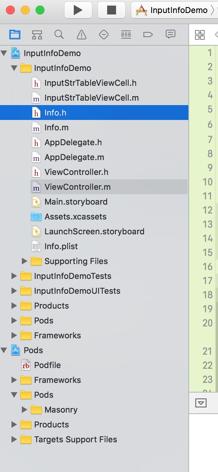Open the Issue navigator
This screenshot has height=472, width=218.
(81, 35)
